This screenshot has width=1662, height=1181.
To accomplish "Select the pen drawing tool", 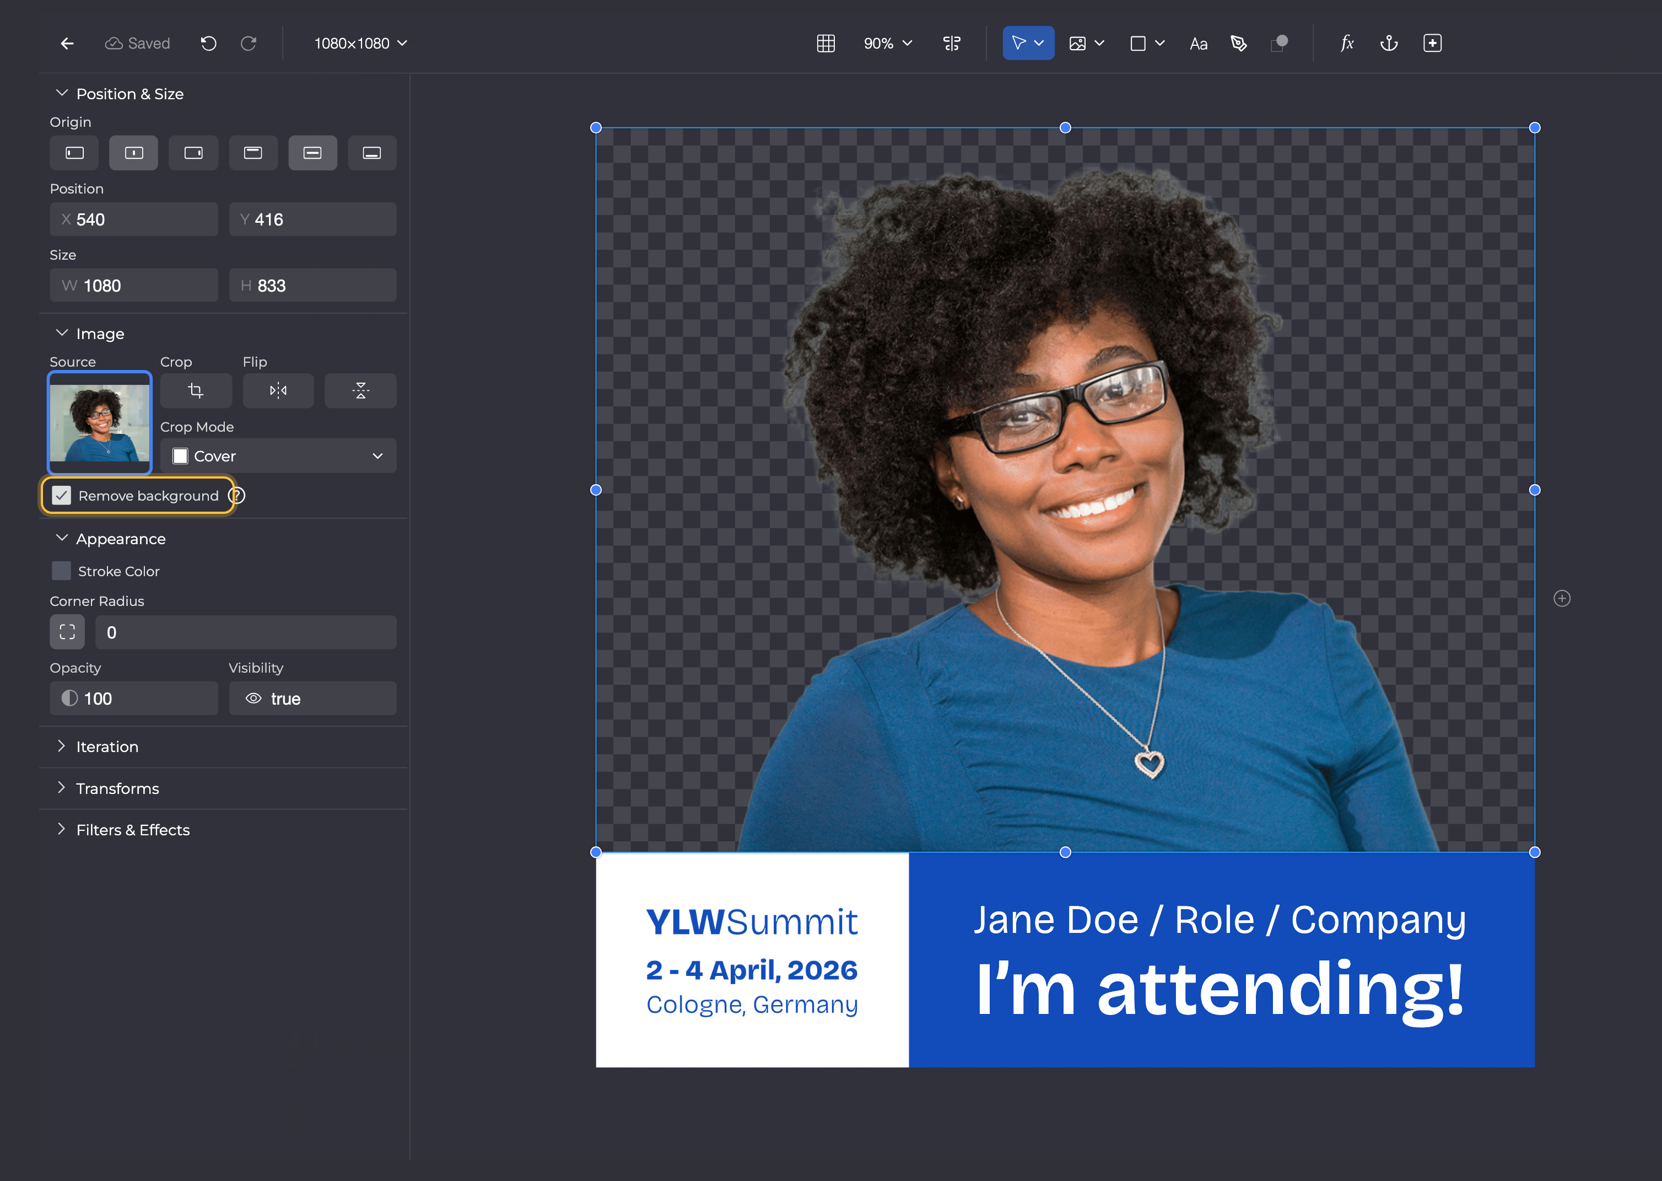I will point(1238,44).
